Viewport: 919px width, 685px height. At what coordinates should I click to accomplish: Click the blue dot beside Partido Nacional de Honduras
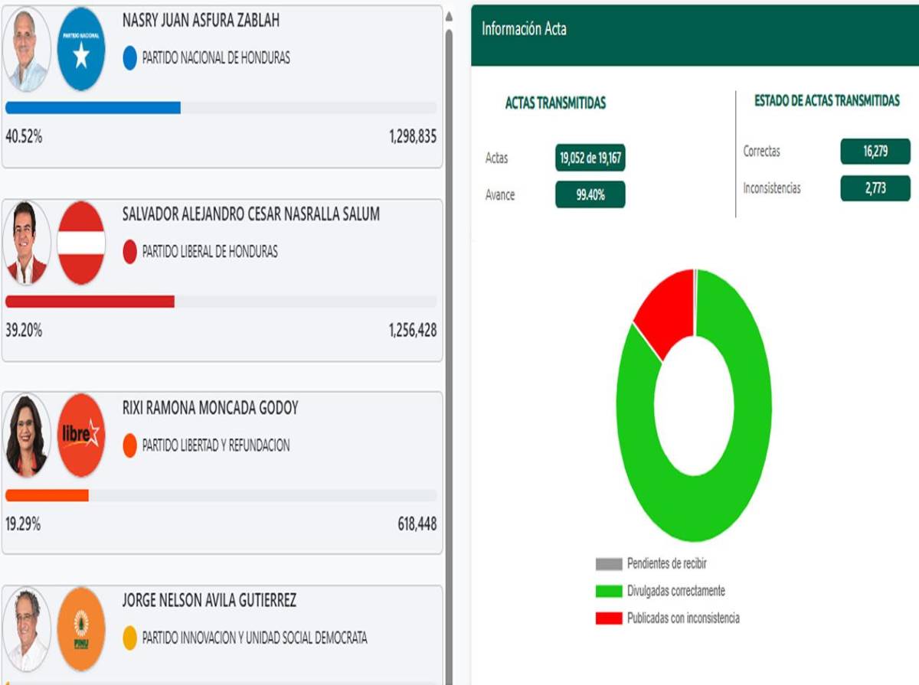(130, 58)
